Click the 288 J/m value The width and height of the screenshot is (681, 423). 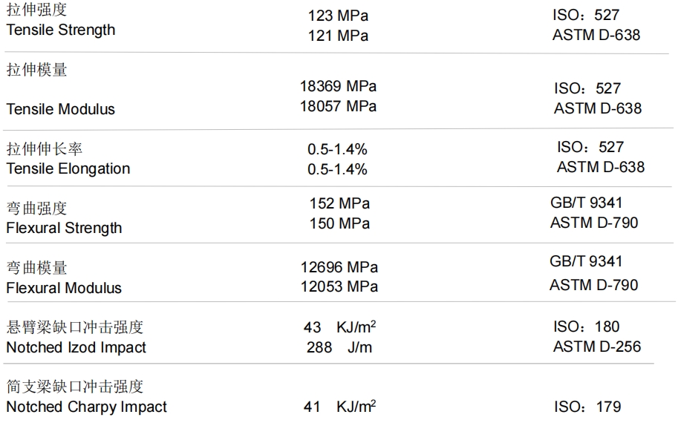(339, 347)
